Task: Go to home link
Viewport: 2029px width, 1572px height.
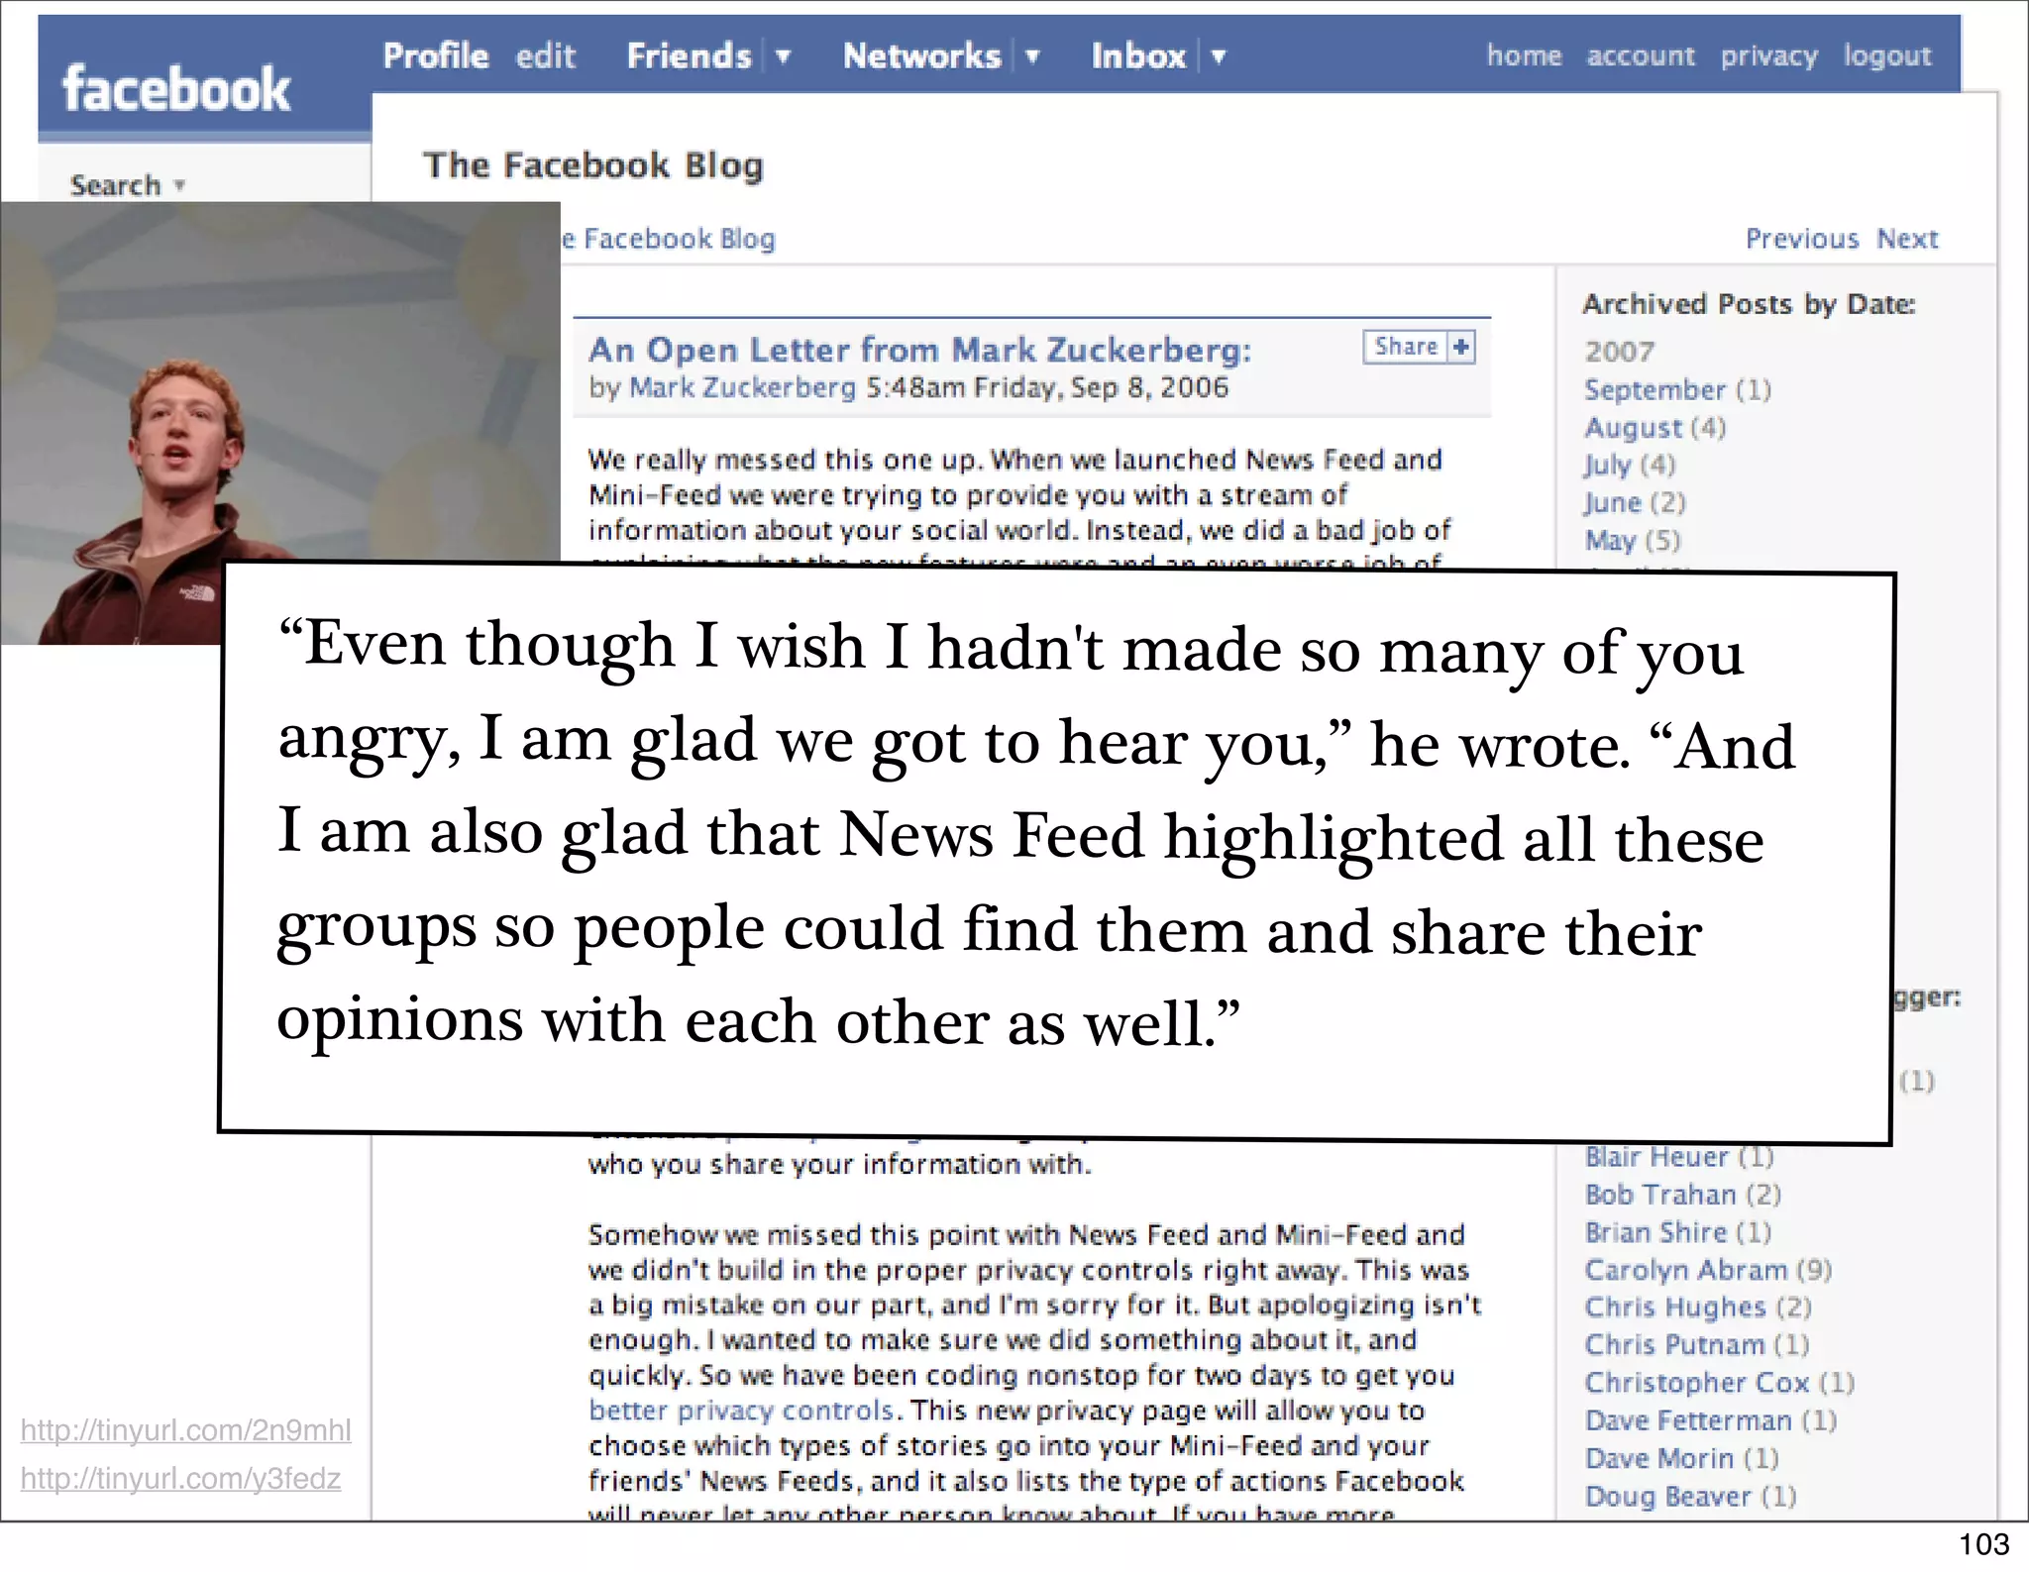Action: [x=1524, y=55]
